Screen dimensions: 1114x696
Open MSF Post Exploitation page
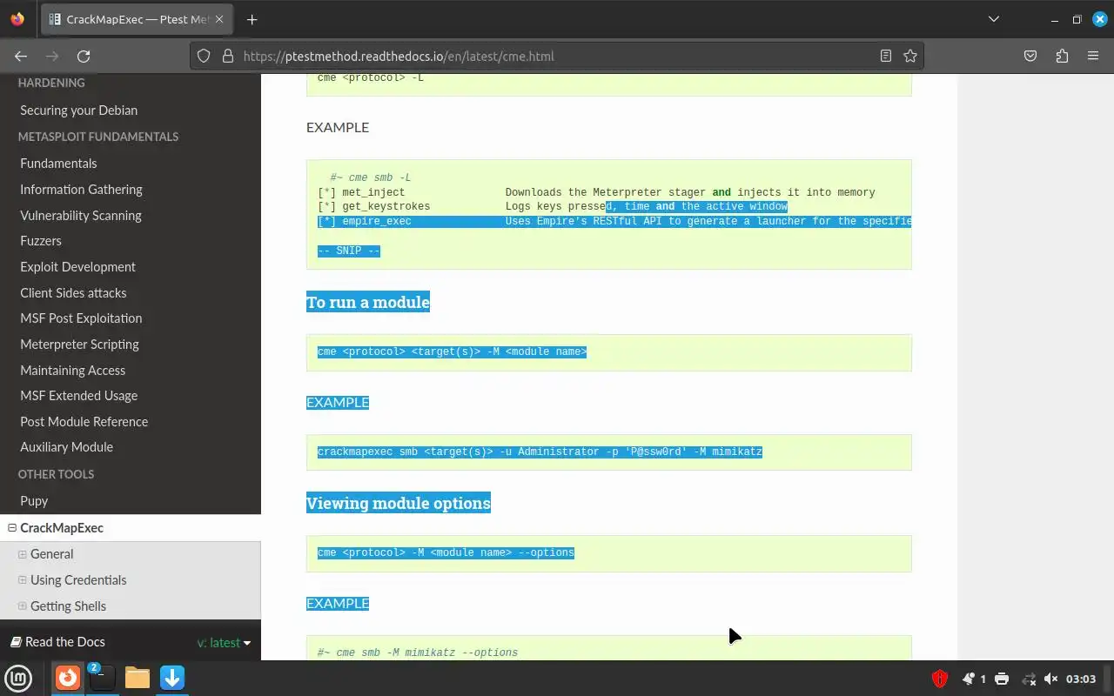(81, 318)
